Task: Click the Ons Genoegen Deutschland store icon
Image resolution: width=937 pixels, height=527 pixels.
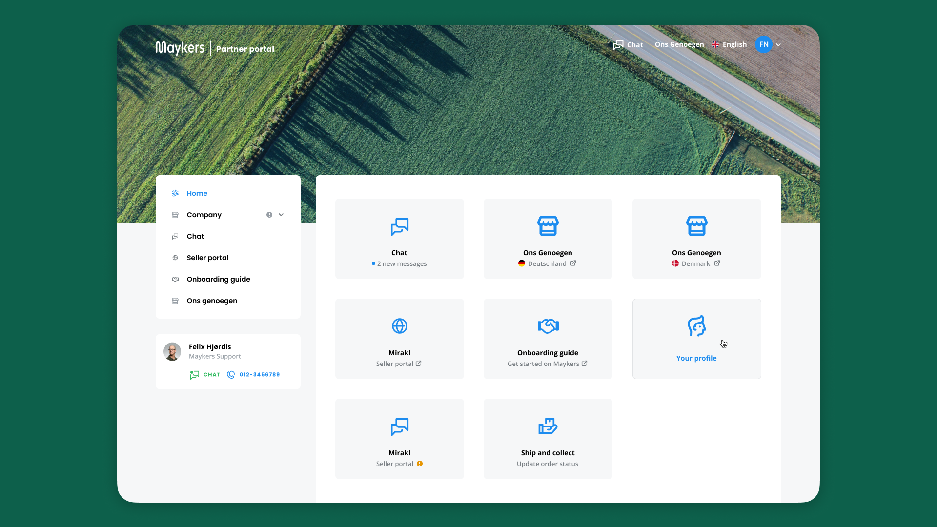Action: point(548,226)
